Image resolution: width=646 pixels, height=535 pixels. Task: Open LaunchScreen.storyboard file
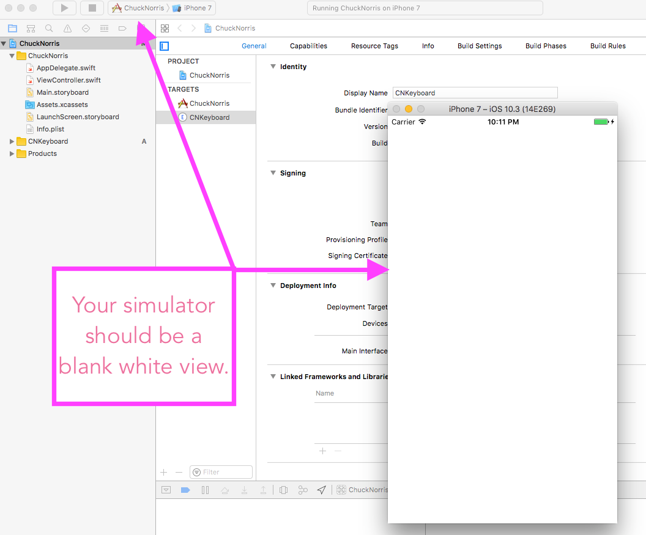tap(78, 117)
